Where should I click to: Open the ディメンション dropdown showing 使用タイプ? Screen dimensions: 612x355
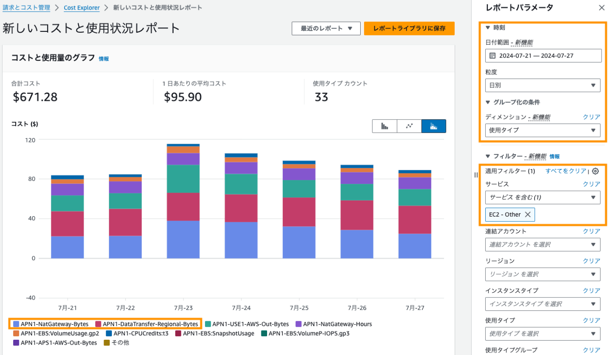tap(542, 130)
